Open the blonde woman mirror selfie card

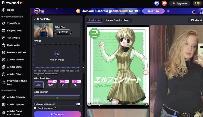[x=177, y=71]
